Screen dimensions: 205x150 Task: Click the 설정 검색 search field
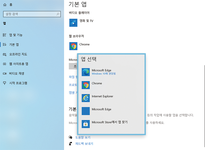(x=32, y=14)
